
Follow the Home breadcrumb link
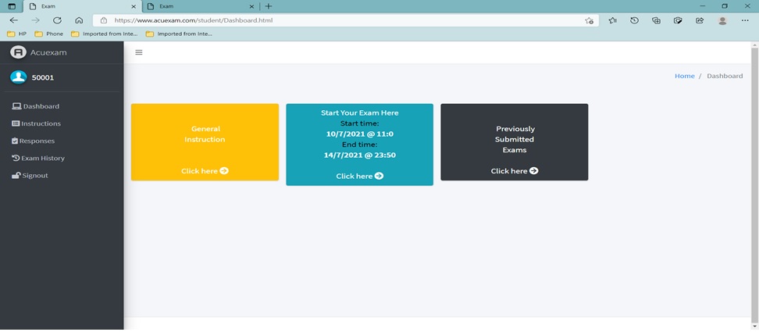click(x=684, y=76)
